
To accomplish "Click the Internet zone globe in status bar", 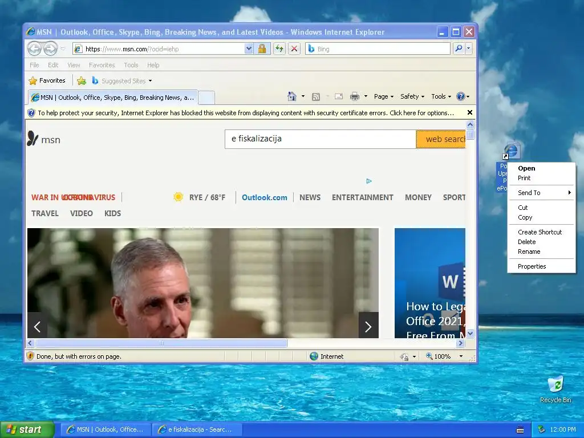I will pyautogui.click(x=314, y=356).
